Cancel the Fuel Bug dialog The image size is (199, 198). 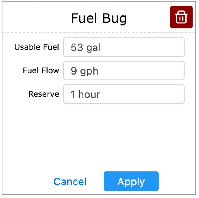70,181
